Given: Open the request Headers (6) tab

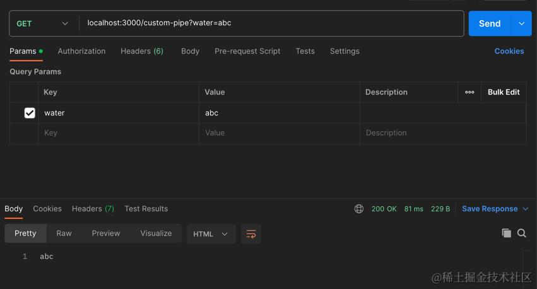Looking at the screenshot, I should pyautogui.click(x=142, y=51).
